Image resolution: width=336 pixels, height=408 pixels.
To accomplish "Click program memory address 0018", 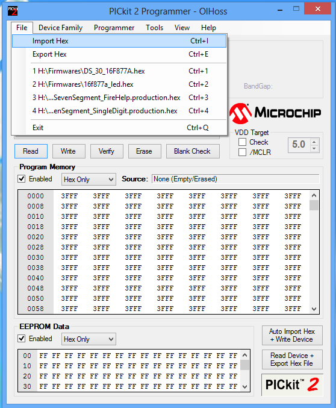I will (36, 227).
